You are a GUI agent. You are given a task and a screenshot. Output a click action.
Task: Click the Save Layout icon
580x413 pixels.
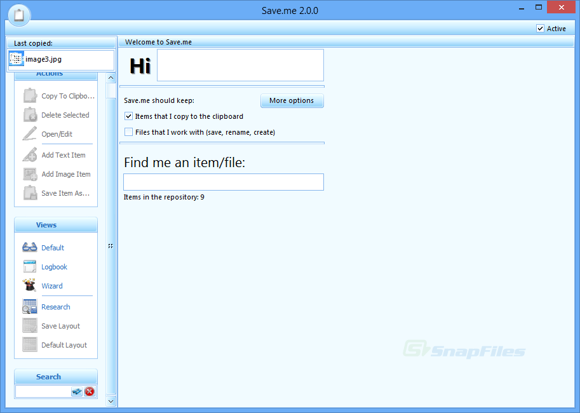click(30, 326)
